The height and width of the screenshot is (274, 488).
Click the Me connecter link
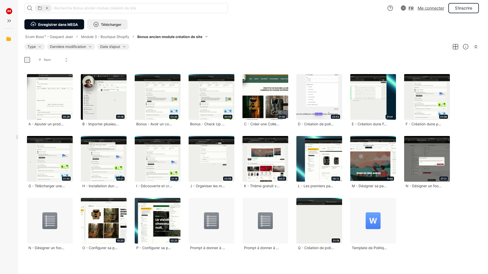point(431,8)
